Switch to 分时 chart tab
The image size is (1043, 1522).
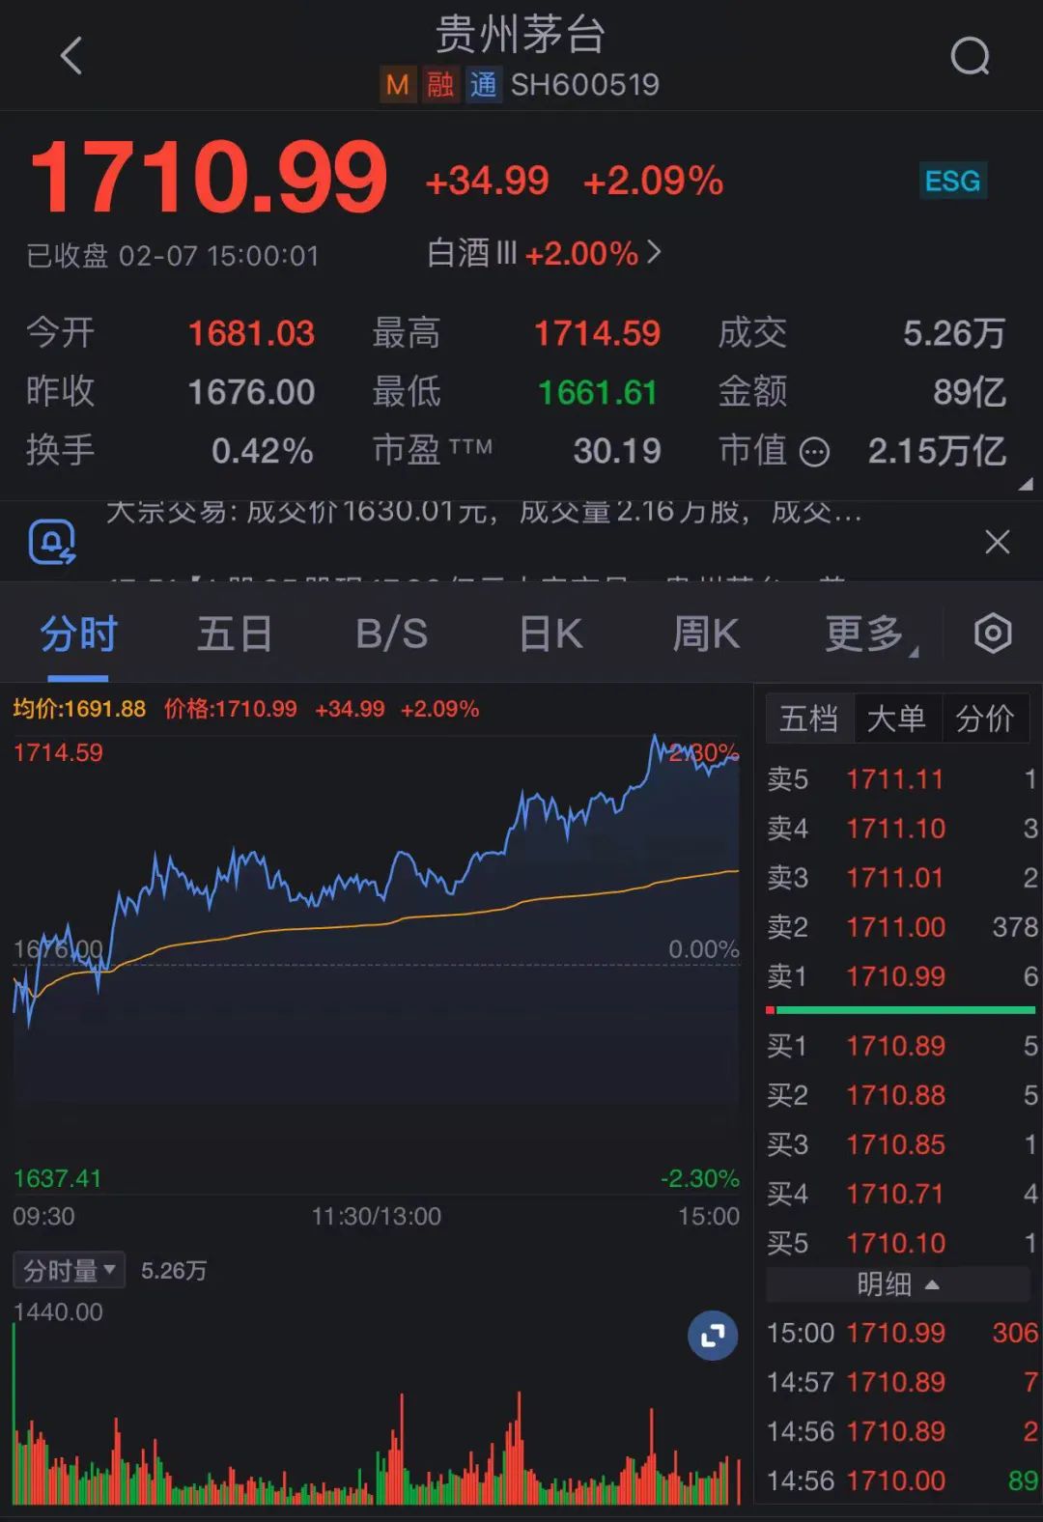coord(78,634)
